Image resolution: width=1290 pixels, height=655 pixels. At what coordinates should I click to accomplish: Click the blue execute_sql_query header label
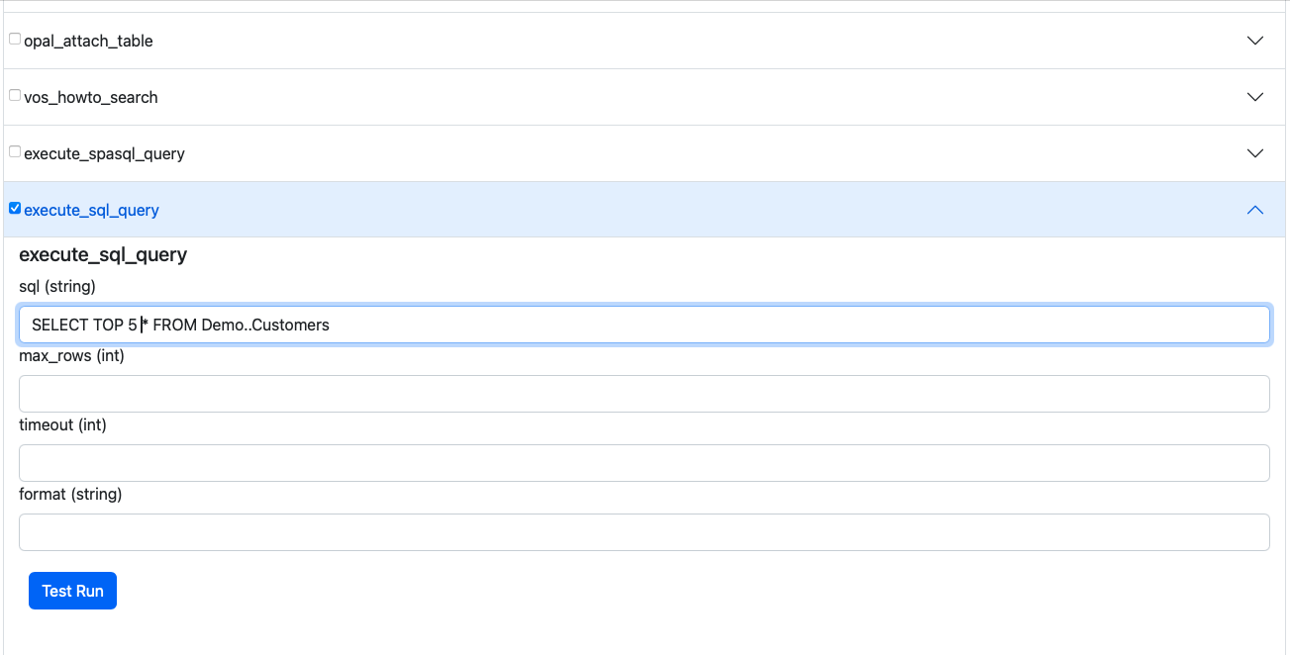[91, 210]
